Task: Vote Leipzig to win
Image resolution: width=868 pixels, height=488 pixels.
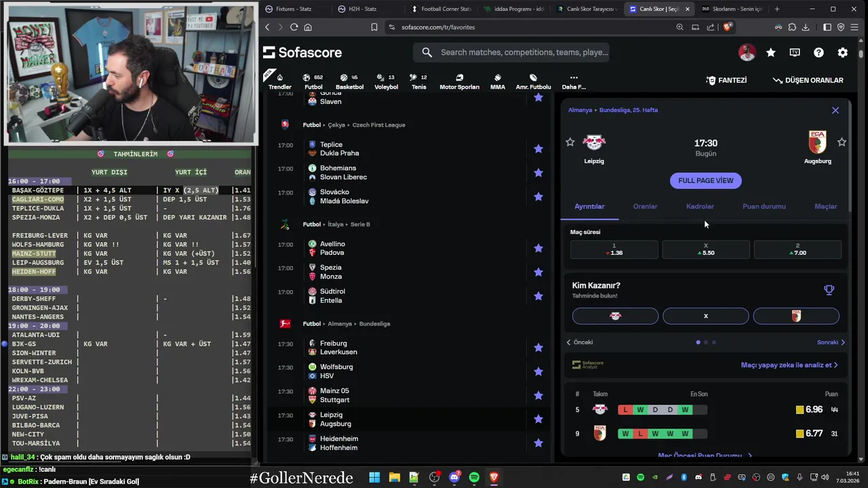Action: tap(615, 316)
